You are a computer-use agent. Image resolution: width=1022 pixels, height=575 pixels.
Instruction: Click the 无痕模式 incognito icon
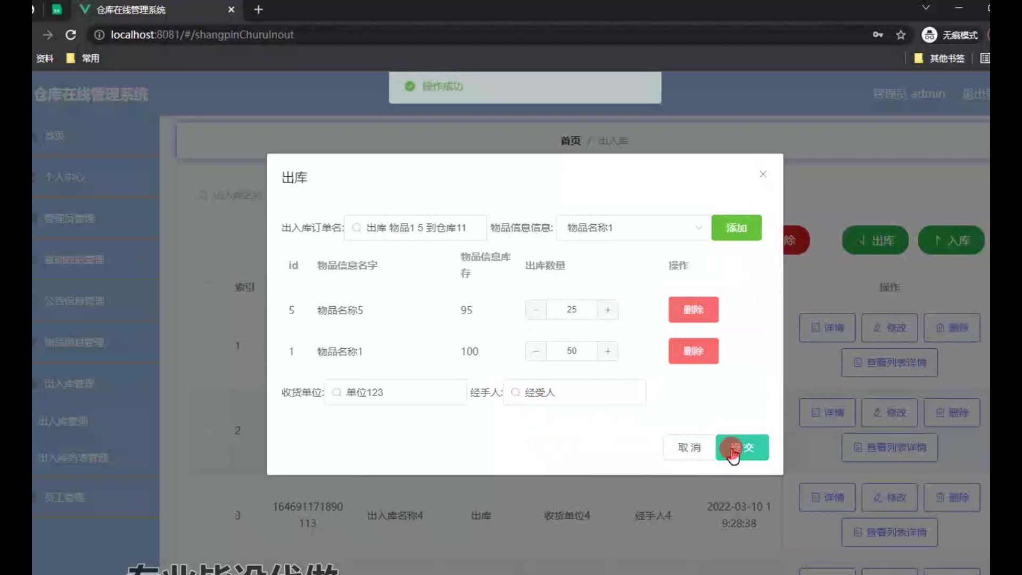coord(929,35)
